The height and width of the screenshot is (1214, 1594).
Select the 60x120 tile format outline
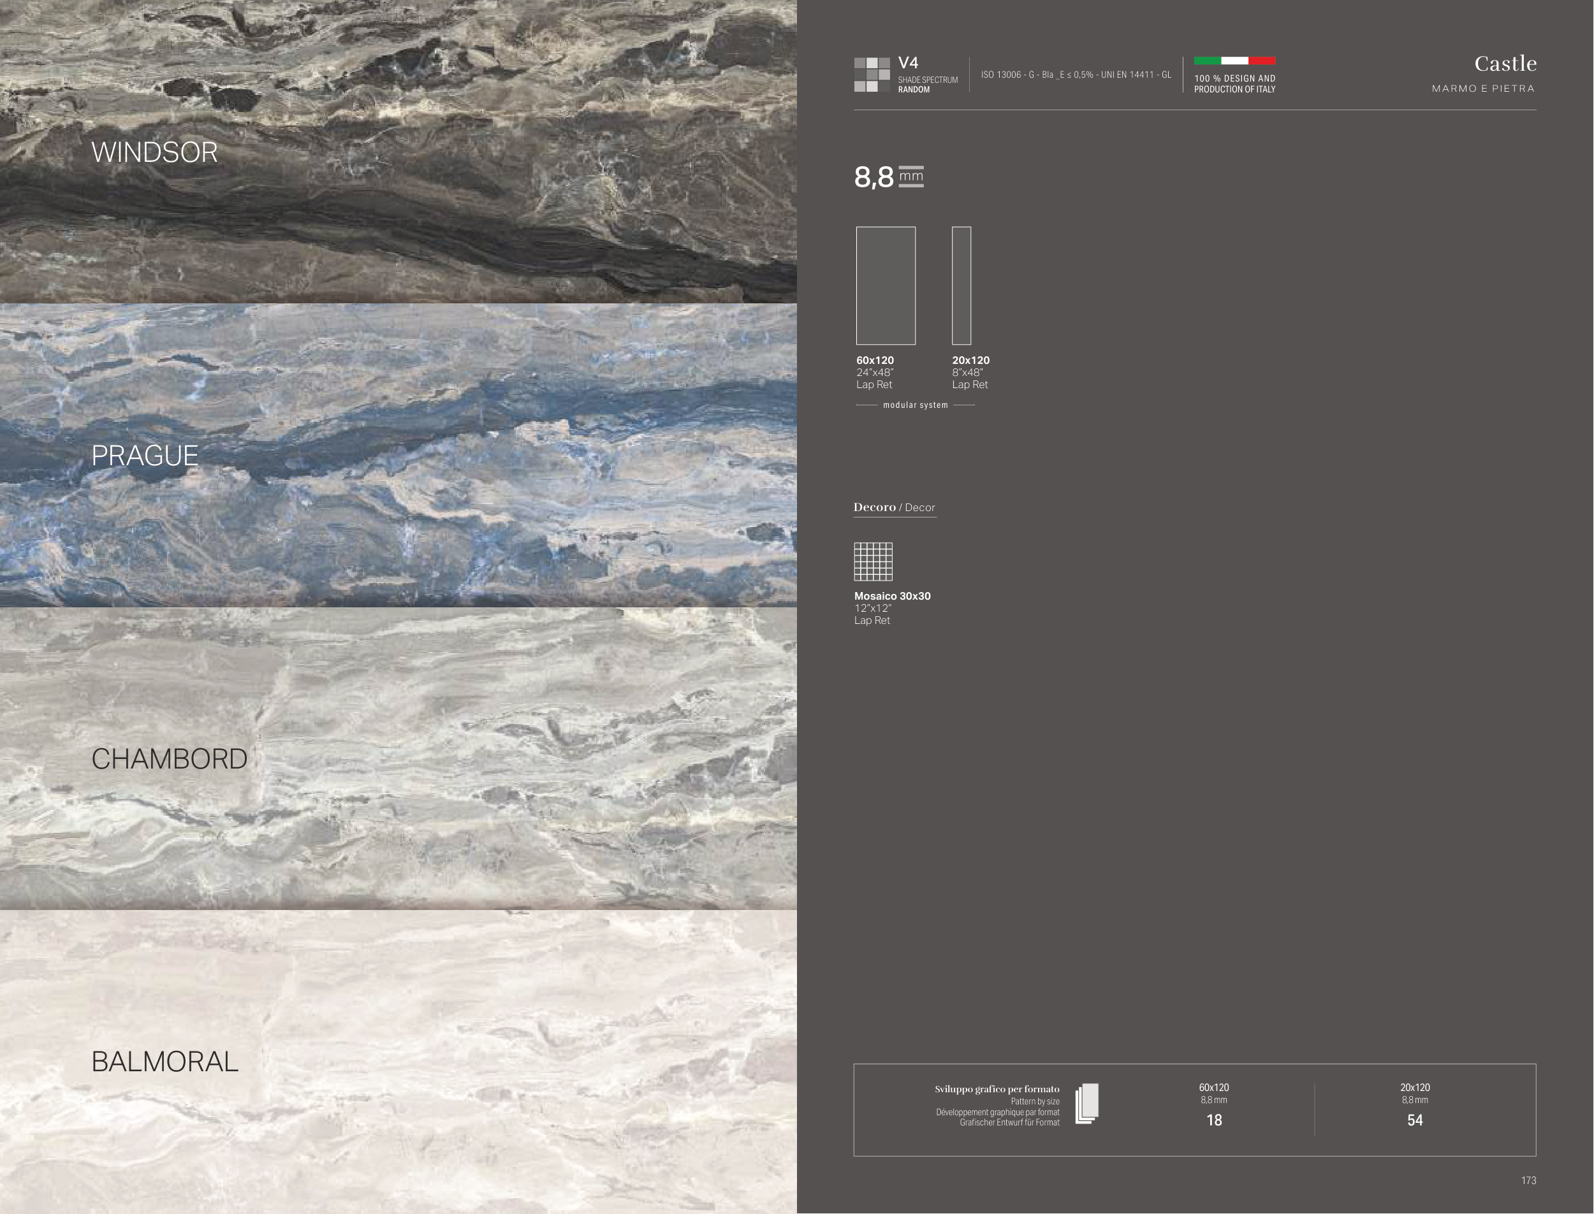(886, 285)
